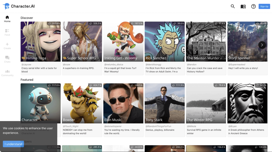Click the help question mark icon
This screenshot has width=272, height=152.
(x=253, y=6)
